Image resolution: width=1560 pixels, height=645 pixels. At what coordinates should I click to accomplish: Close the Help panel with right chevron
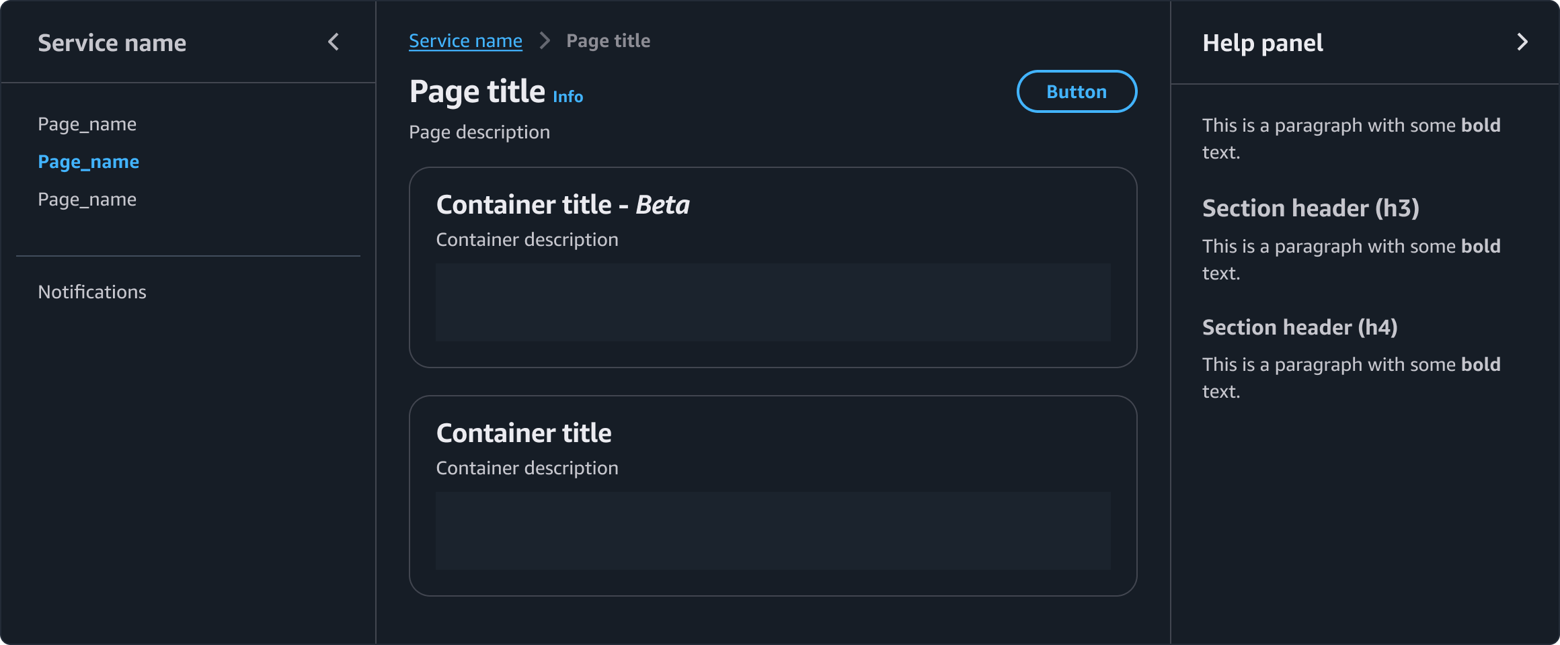[x=1522, y=42]
